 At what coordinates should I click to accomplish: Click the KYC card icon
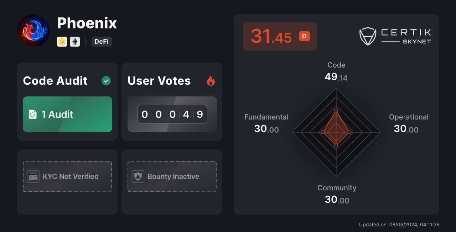pos(33,176)
